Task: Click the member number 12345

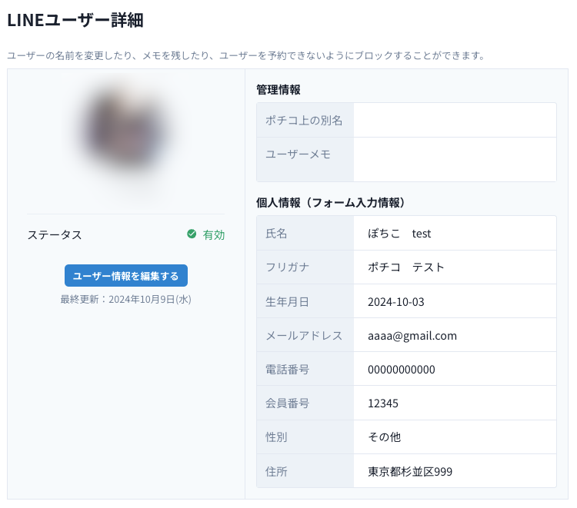Action: 383,403
